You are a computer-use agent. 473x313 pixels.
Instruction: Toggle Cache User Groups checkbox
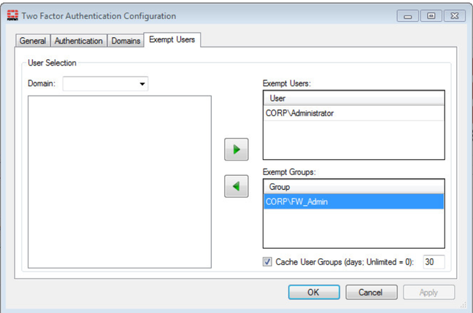(267, 262)
